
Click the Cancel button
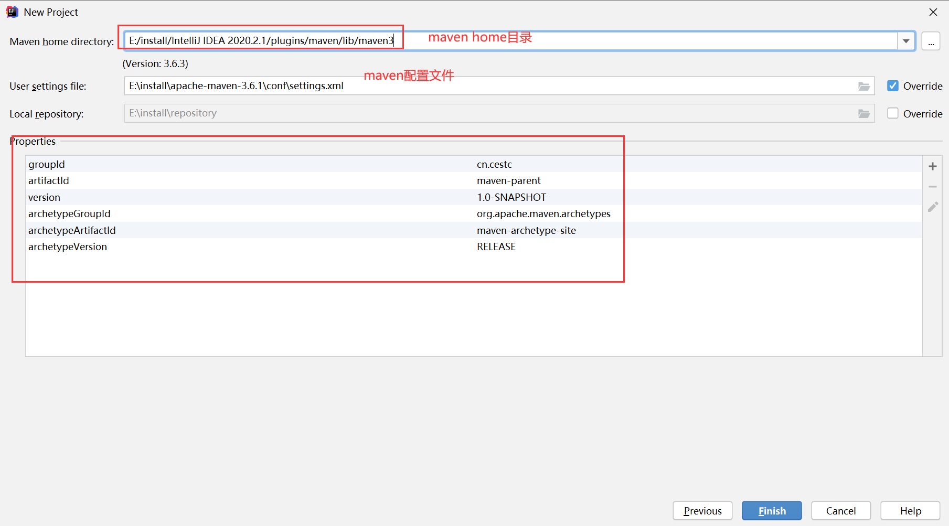click(841, 511)
